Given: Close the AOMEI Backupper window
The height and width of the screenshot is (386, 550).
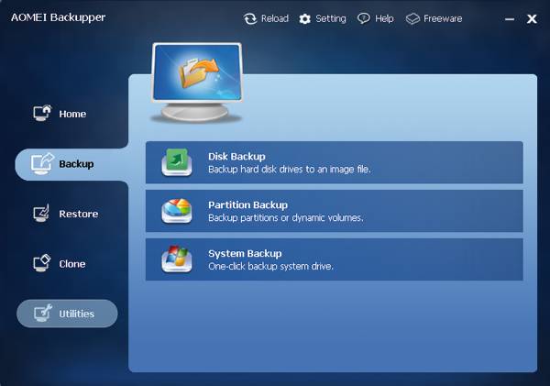Looking at the screenshot, I should click(532, 18).
